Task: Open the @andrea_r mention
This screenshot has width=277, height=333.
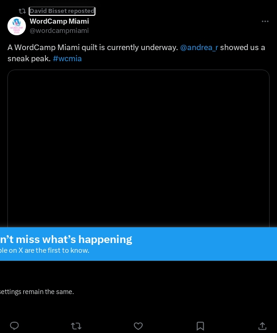Action: tap(199, 47)
